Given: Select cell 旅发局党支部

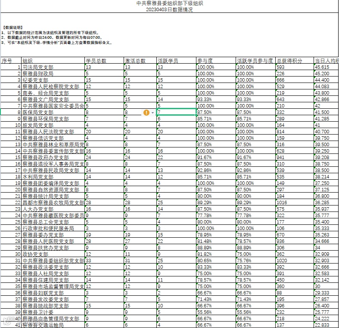Looking at the screenshot, I should pyautogui.click(x=53, y=125).
